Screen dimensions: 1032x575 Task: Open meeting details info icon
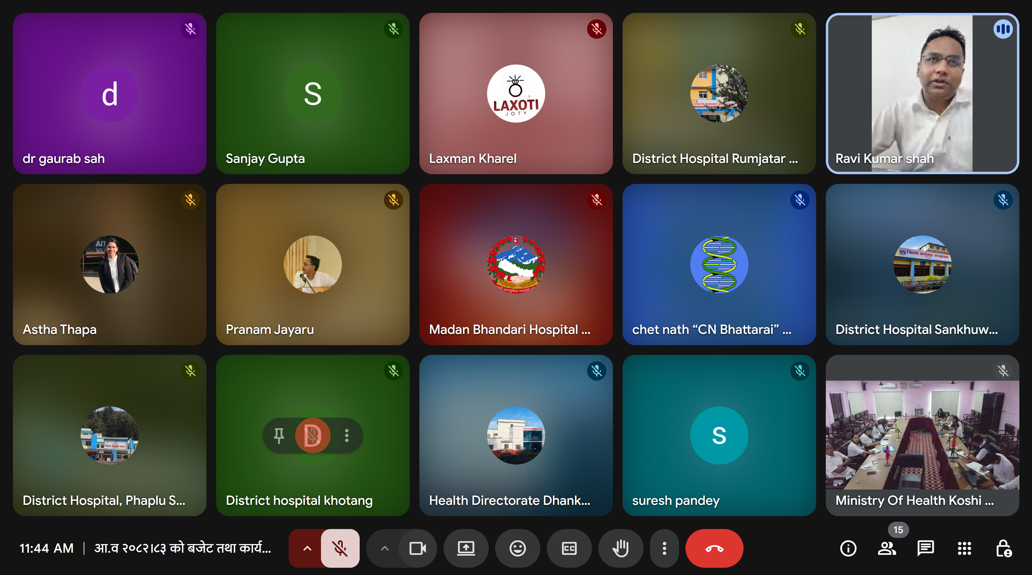coord(848,548)
